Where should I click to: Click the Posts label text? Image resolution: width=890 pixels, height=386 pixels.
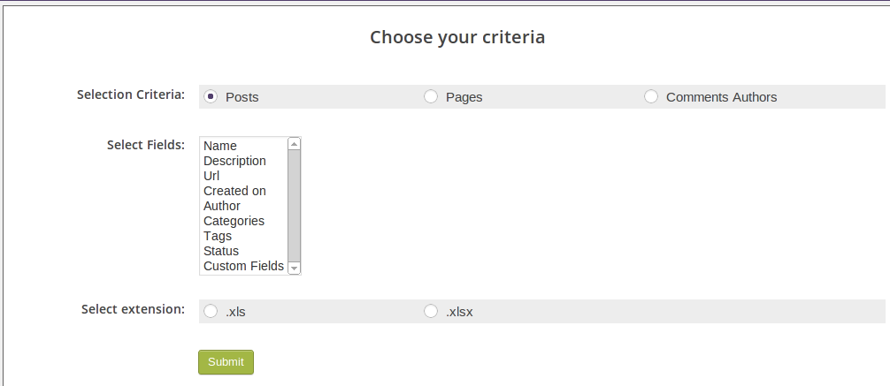242,97
